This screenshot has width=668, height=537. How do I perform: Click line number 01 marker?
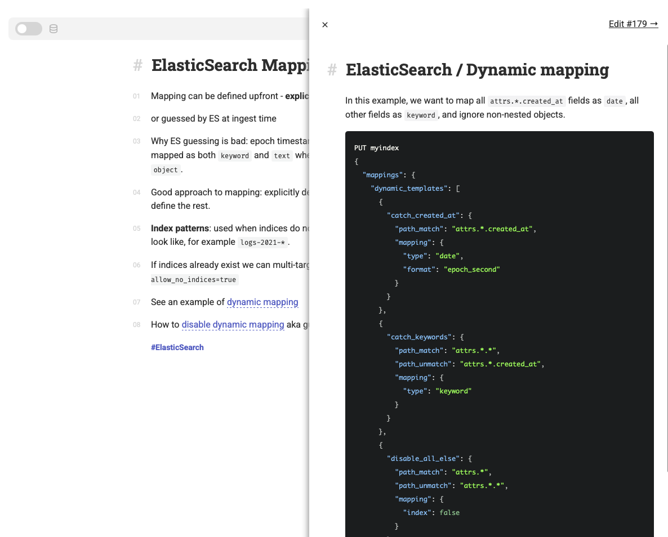tap(137, 97)
